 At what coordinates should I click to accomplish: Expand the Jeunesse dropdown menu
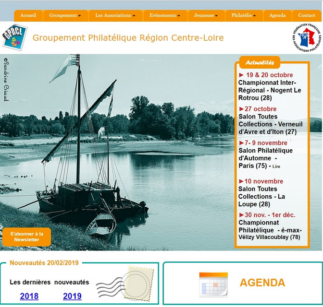205,15
